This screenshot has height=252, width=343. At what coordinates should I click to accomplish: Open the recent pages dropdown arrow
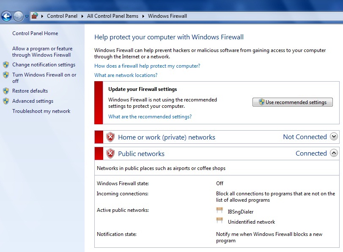coord(27,16)
